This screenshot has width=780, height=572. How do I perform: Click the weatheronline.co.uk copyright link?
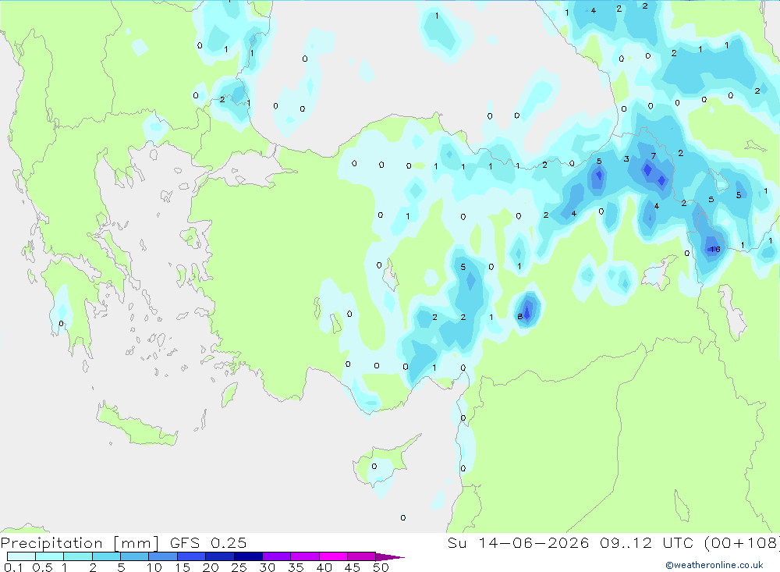714,565
